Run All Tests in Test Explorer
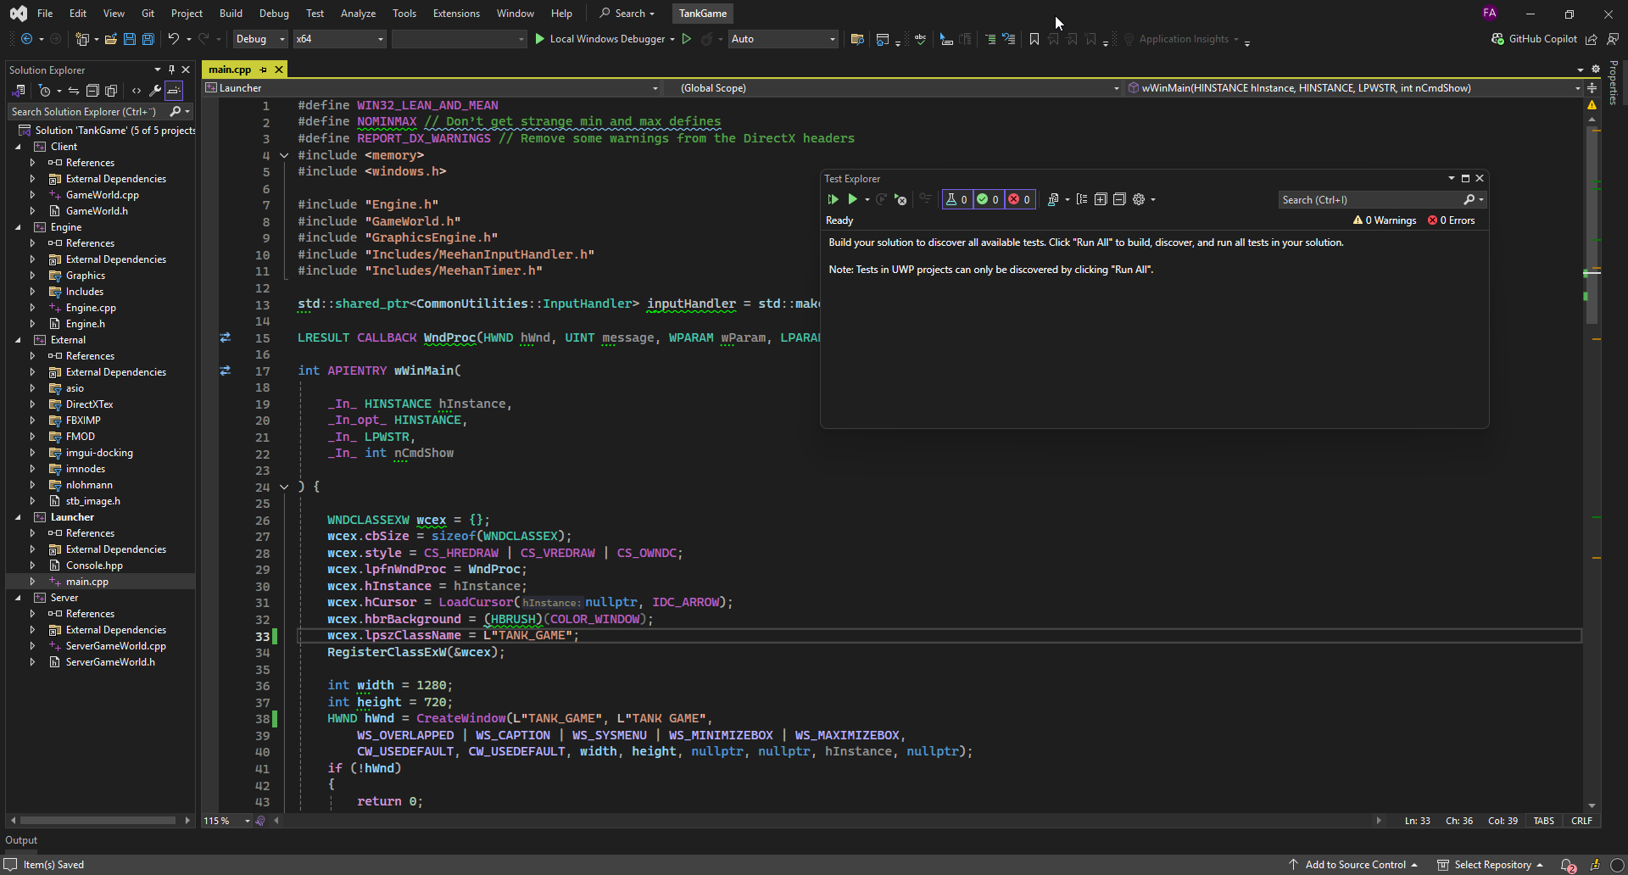The width and height of the screenshot is (1628, 875). (x=833, y=199)
